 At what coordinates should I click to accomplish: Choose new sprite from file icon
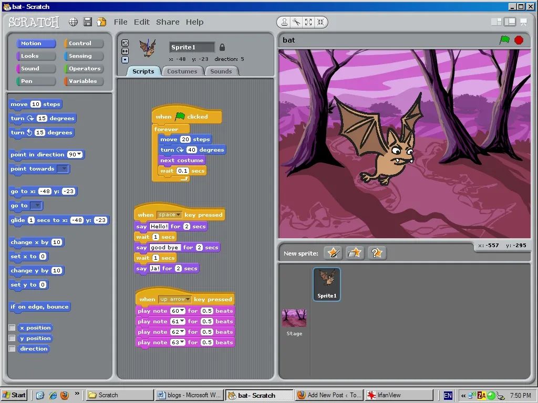coord(355,253)
